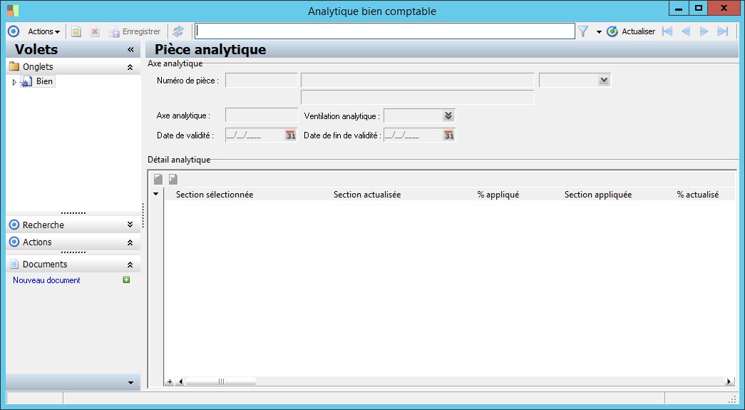Click the Axe analytique input field
Image resolution: width=745 pixels, height=410 pixels.
262,116
